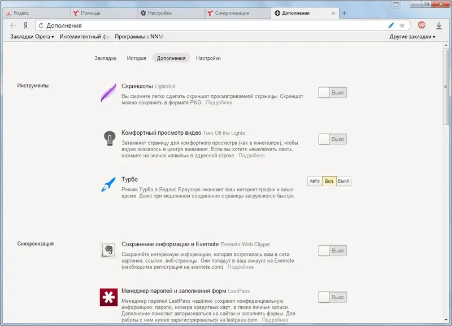Enable the Комфортный просмотр видео toggle
Viewport: 452px width, 326px height.
click(x=333, y=139)
